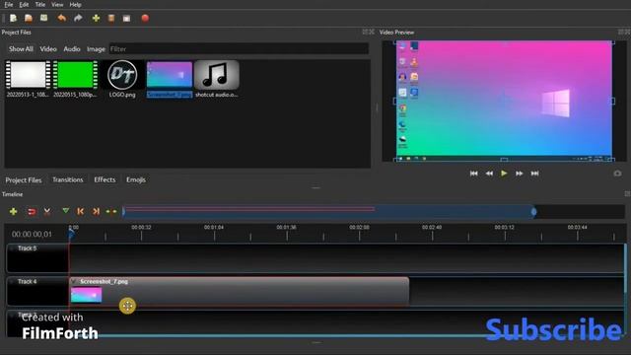Close the Project Files panel
Screen dimensions: 631x355
click(372, 32)
